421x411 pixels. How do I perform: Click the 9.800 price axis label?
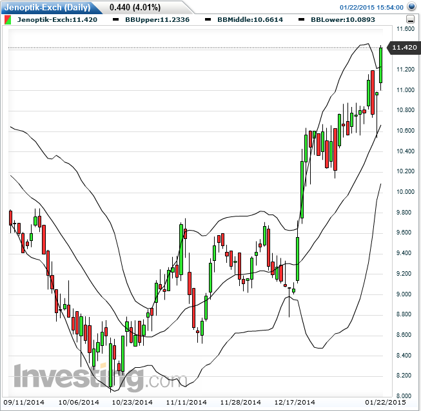pyautogui.click(x=404, y=212)
